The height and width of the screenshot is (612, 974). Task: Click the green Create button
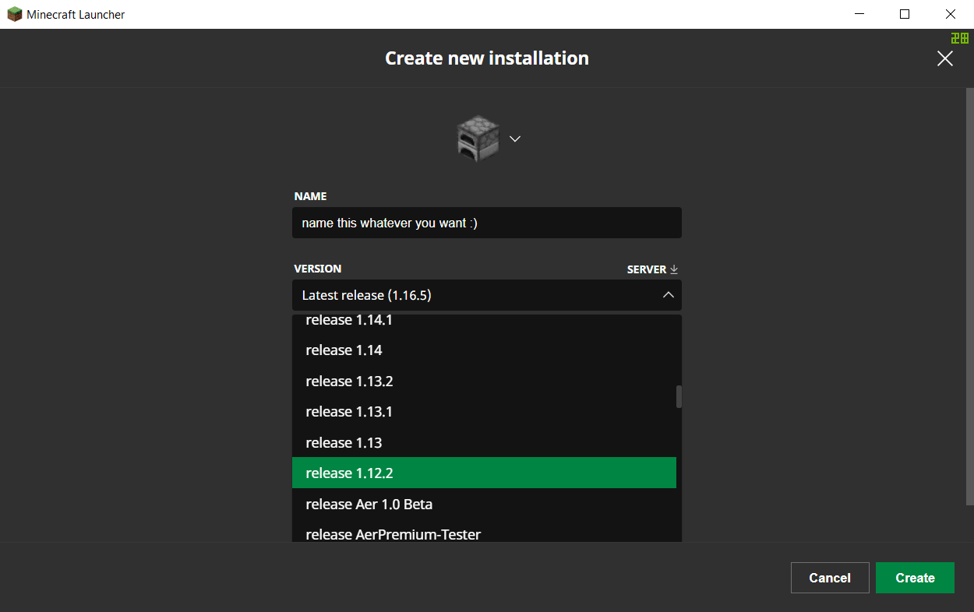[915, 578]
